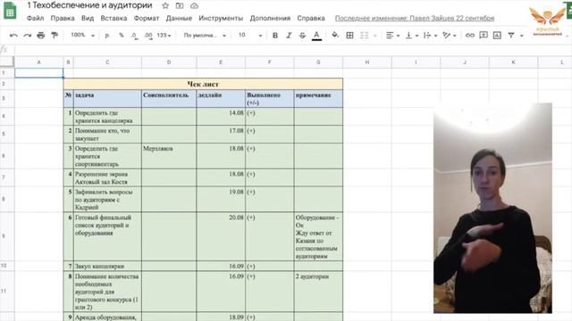Open the Формат menu

(147, 18)
